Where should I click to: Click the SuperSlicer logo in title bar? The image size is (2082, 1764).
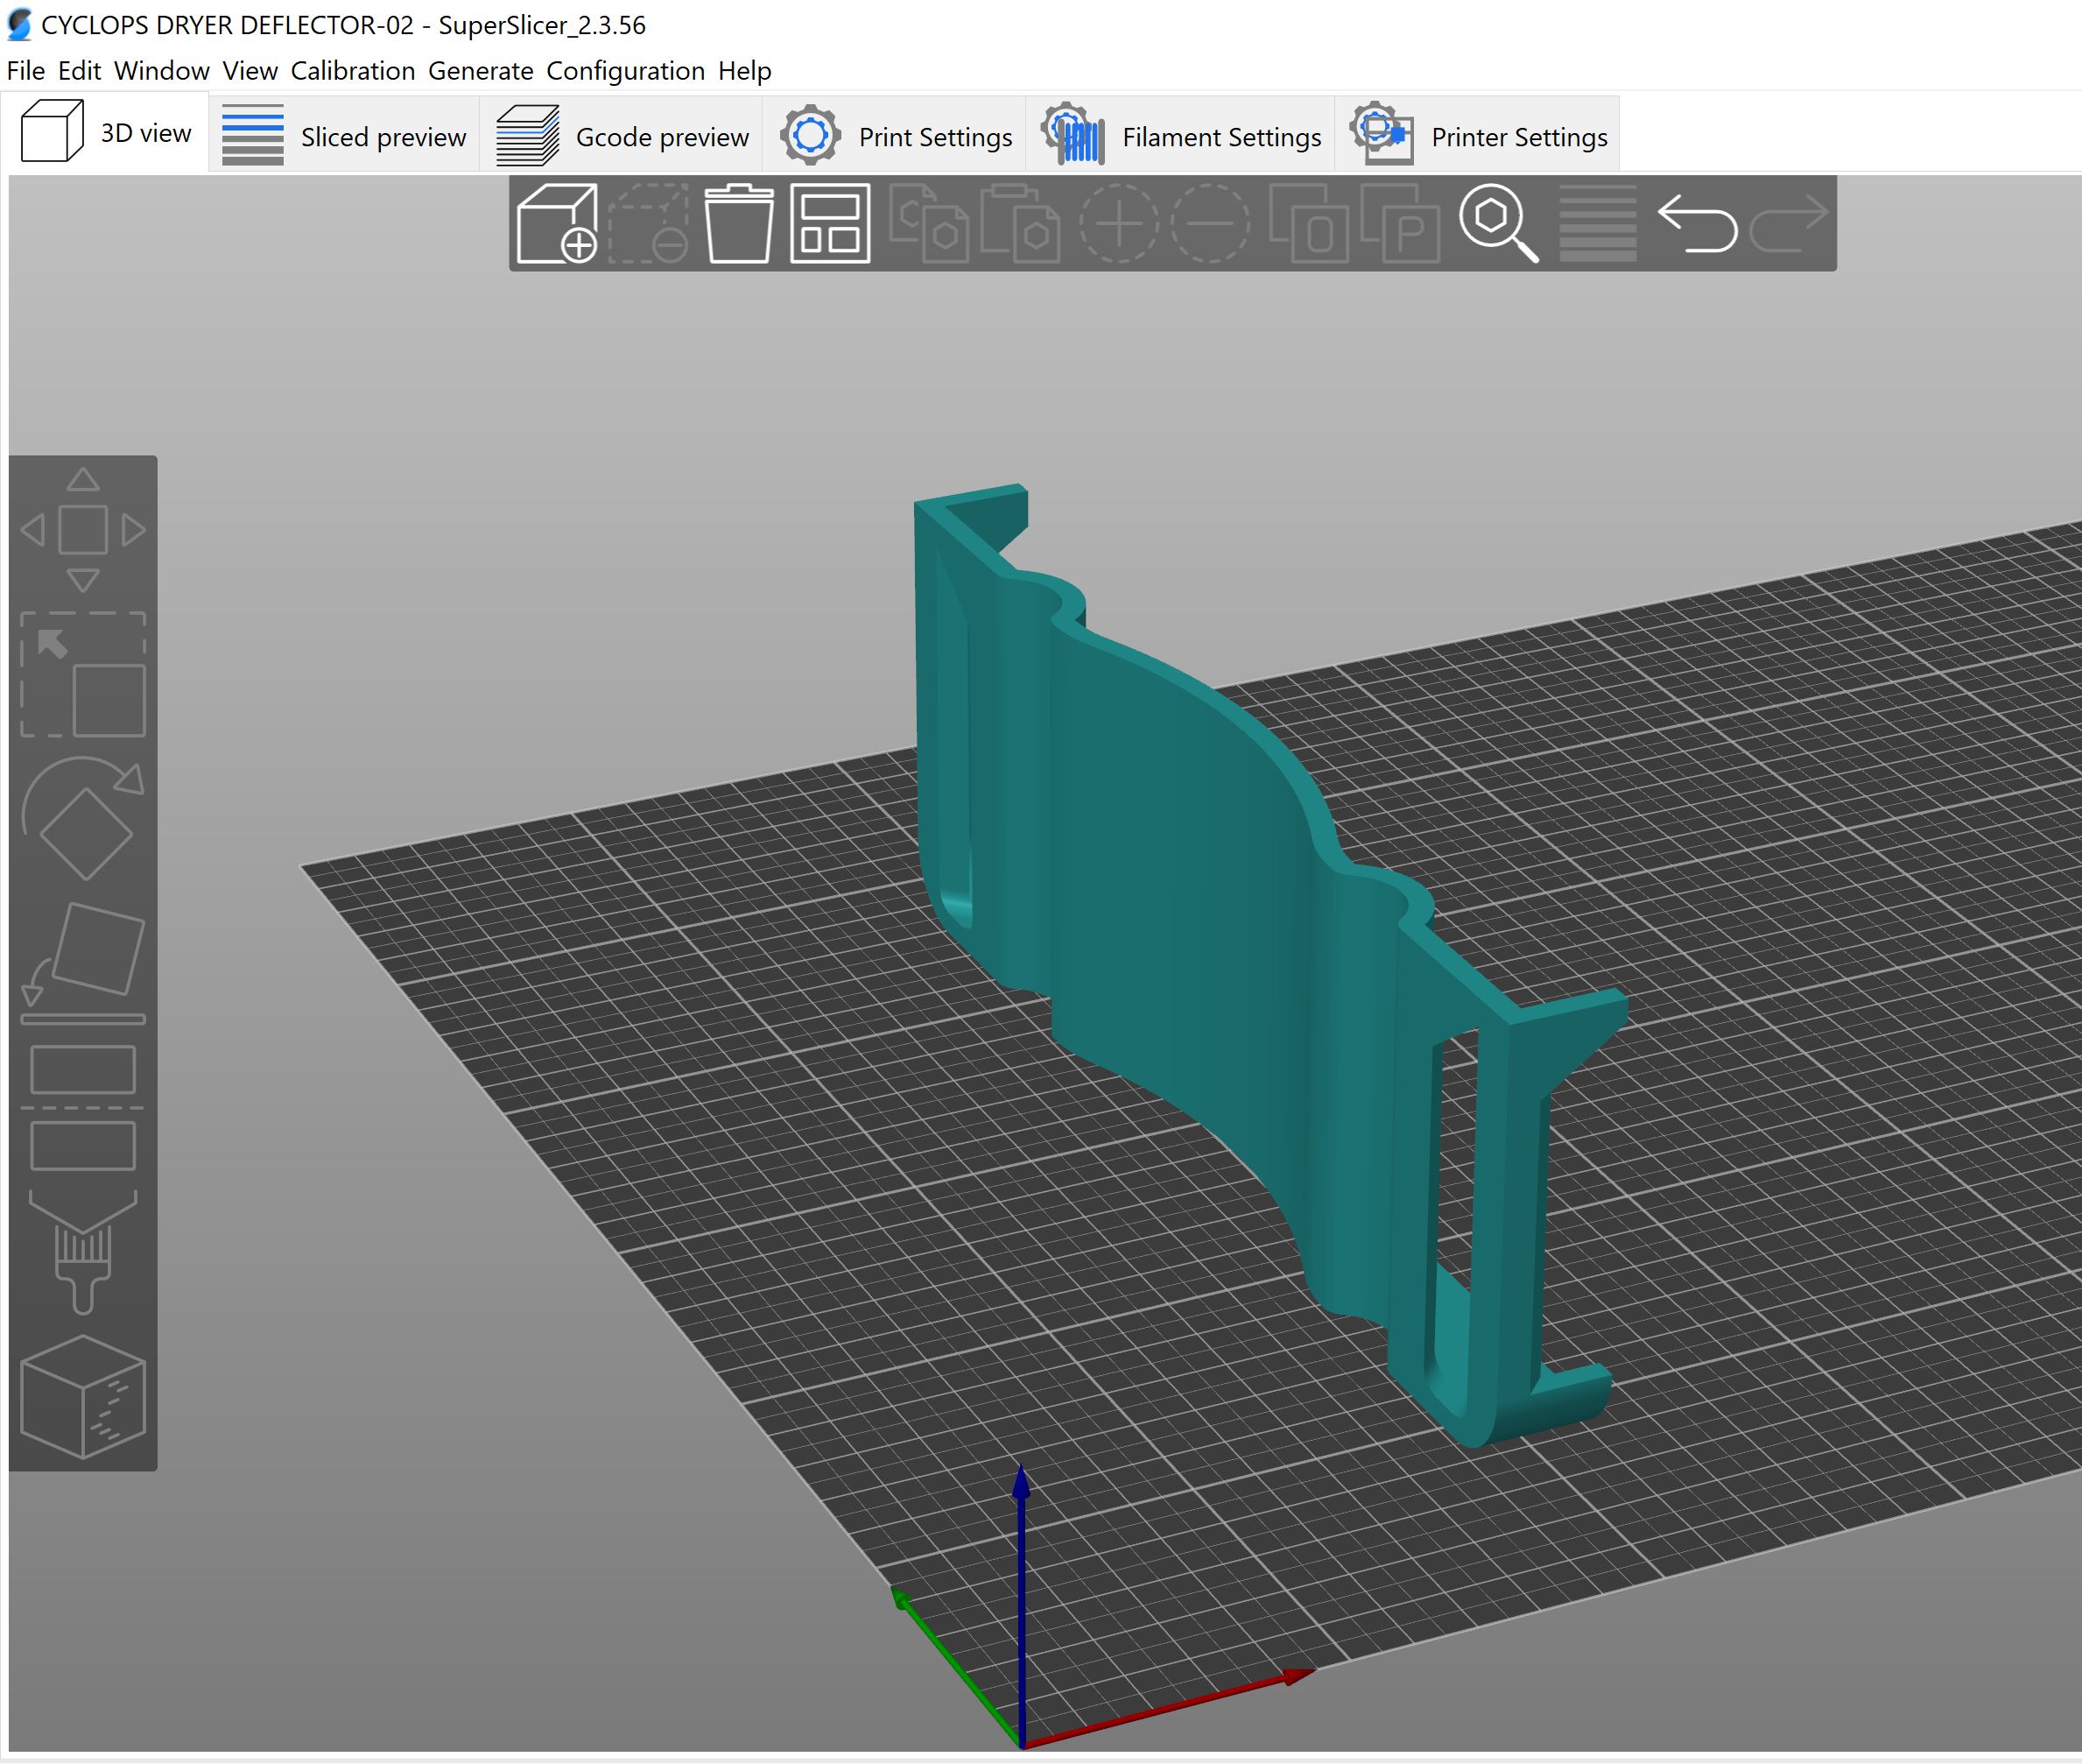tap(19, 25)
